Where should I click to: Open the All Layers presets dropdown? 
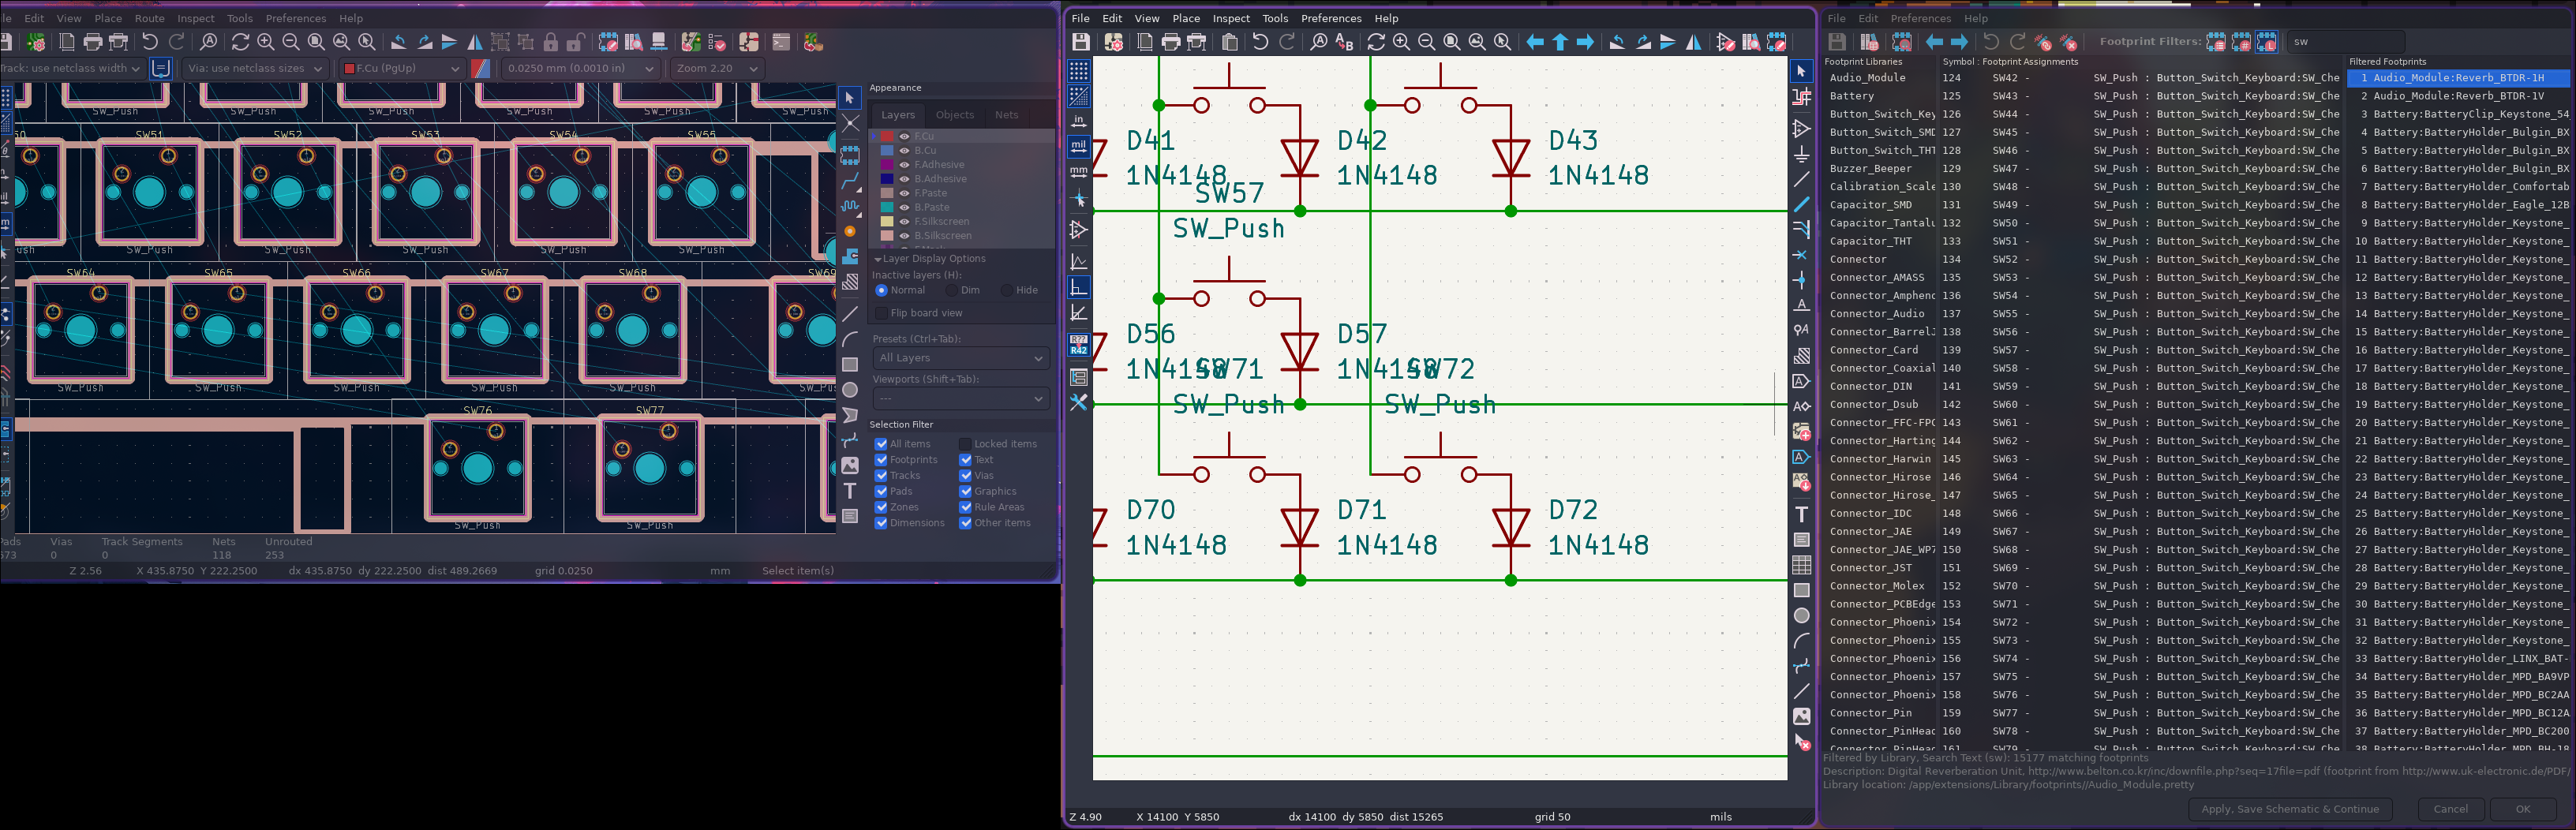[x=960, y=358]
